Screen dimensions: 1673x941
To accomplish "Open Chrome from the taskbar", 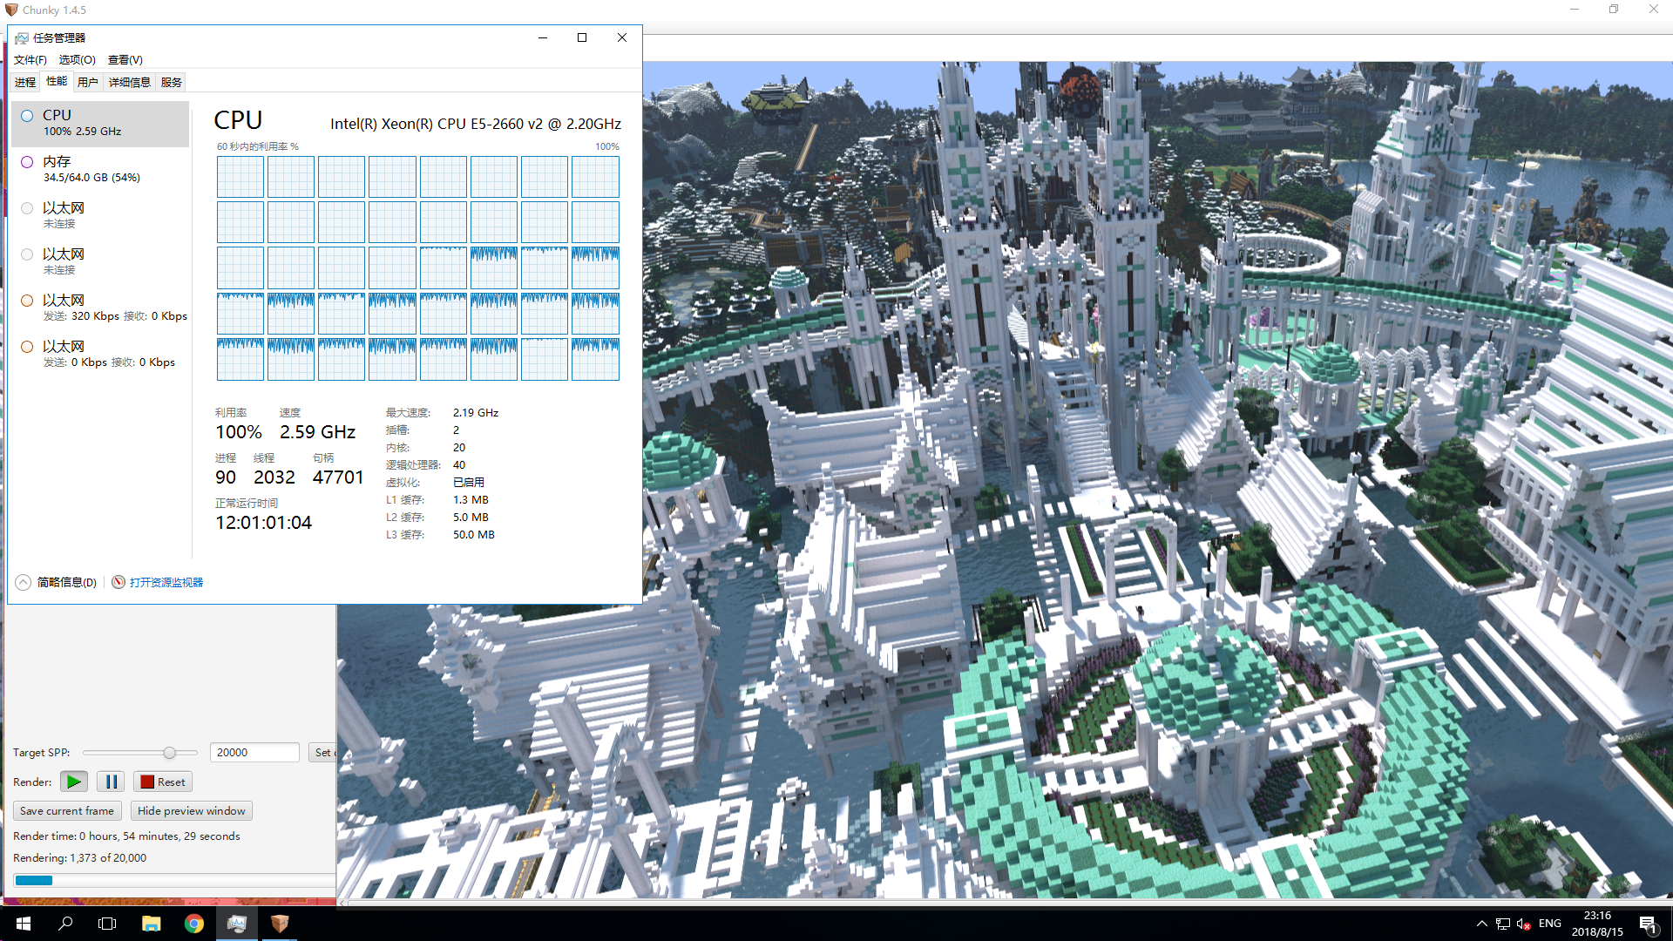I will [193, 924].
